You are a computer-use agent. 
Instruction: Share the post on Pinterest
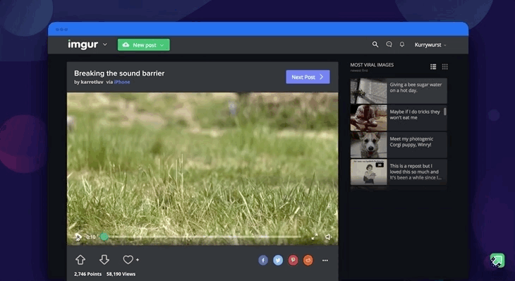pyautogui.click(x=293, y=261)
